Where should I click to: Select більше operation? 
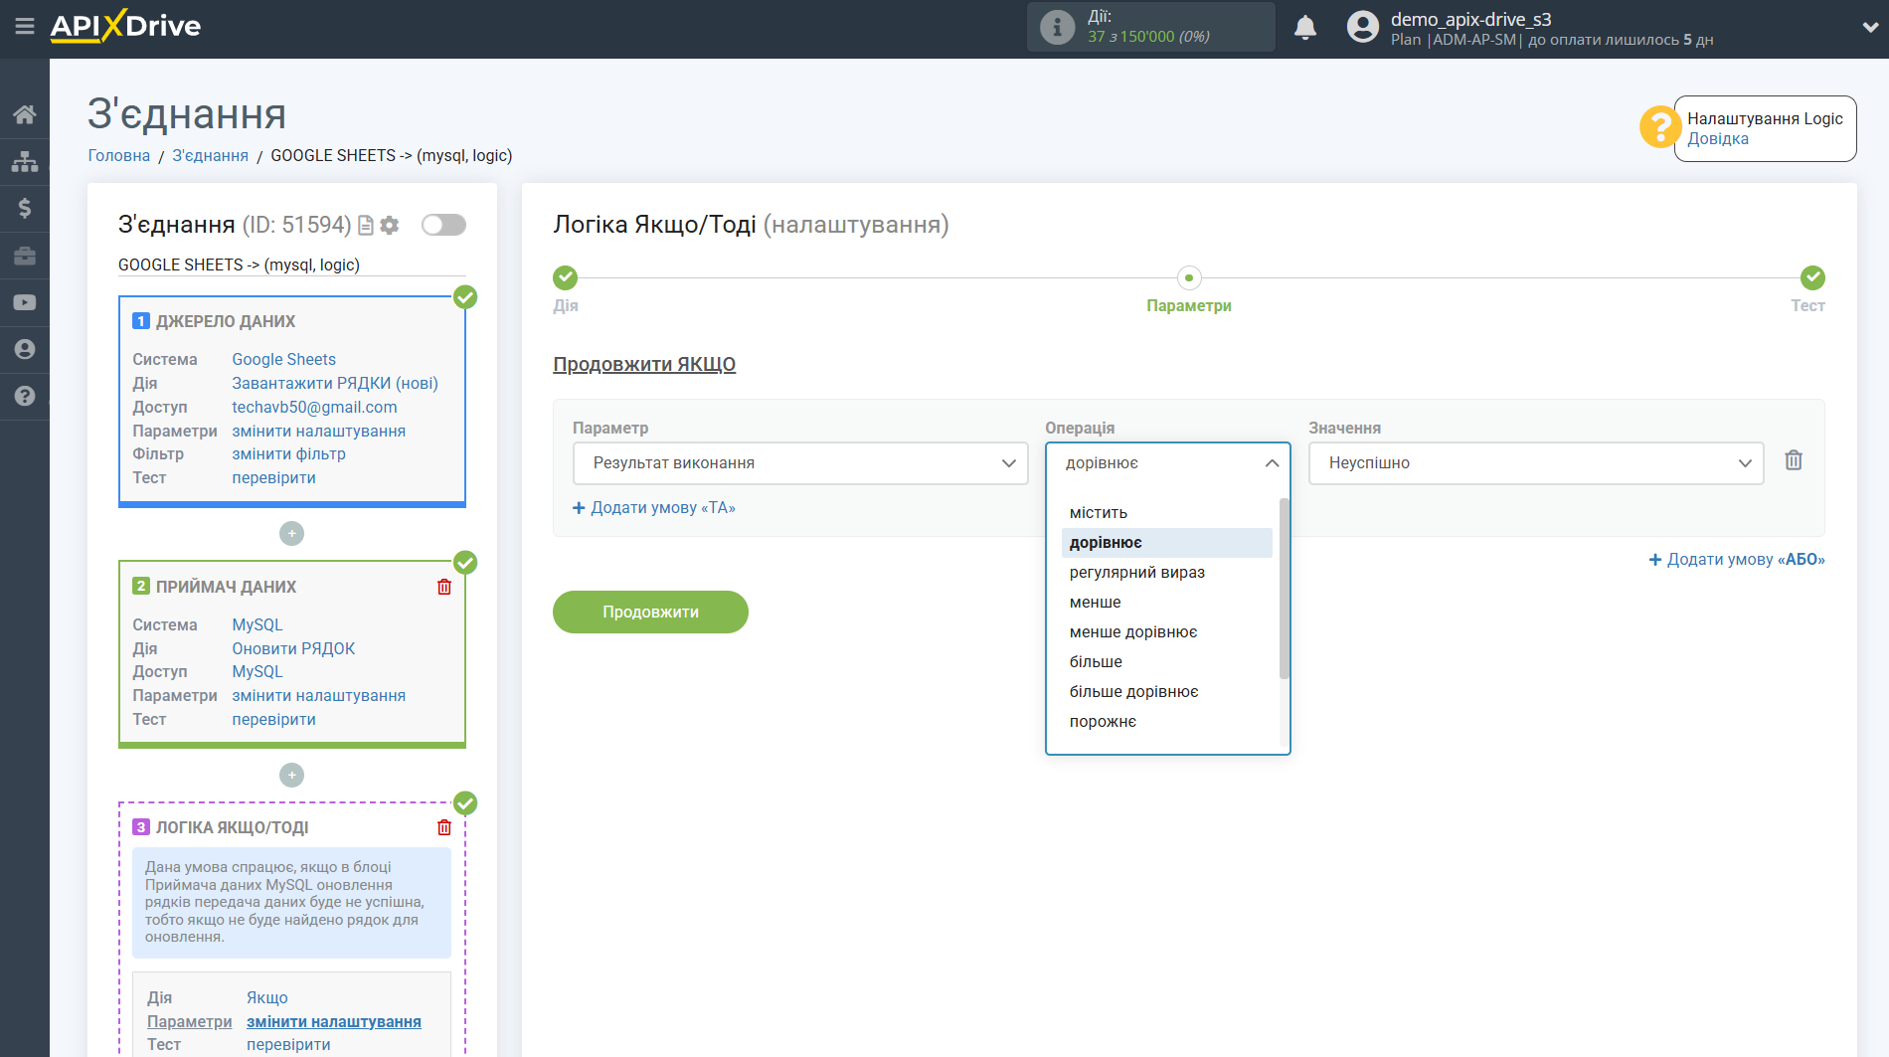click(1167, 662)
